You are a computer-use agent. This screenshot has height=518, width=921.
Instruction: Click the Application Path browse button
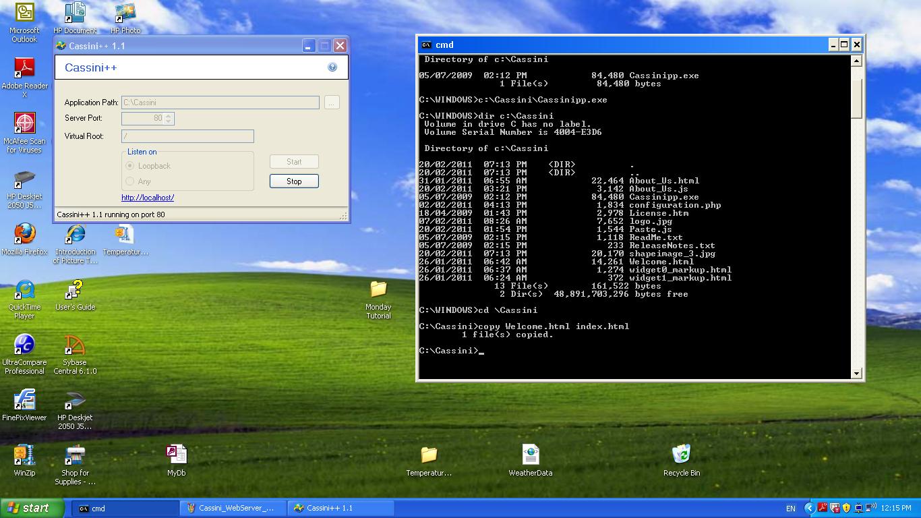point(331,103)
